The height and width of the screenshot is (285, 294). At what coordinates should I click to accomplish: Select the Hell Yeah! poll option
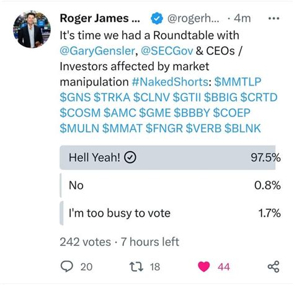click(x=170, y=158)
